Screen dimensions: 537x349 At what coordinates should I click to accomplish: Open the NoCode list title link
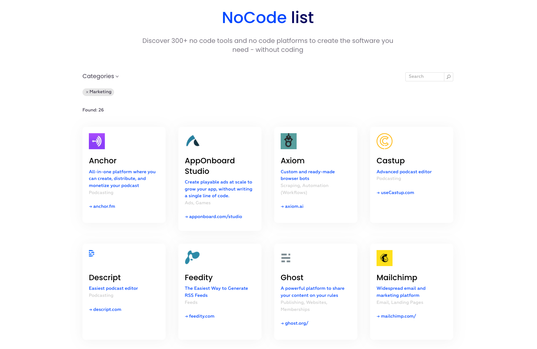268,17
